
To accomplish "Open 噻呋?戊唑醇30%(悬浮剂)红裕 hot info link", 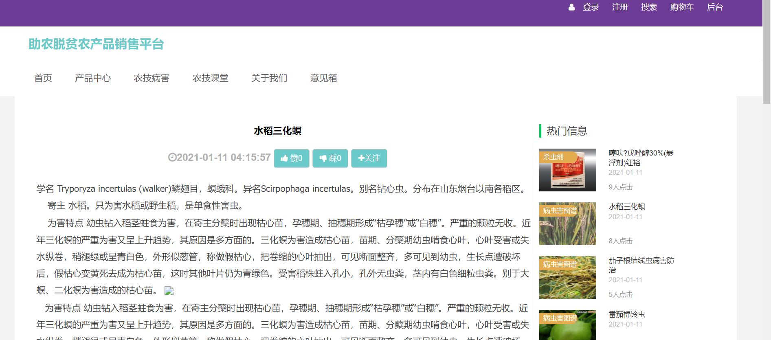I will pyautogui.click(x=641, y=158).
